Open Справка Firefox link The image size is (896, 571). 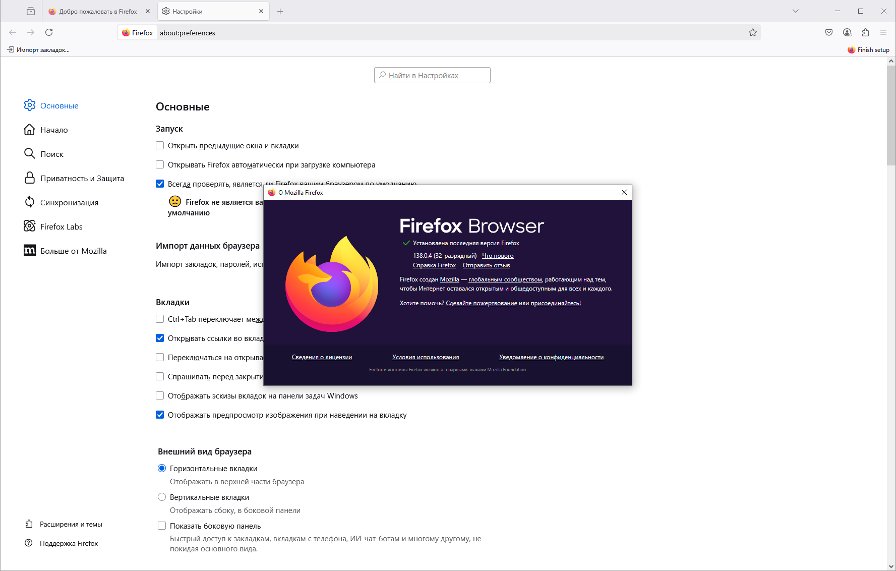[x=434, y=265]
